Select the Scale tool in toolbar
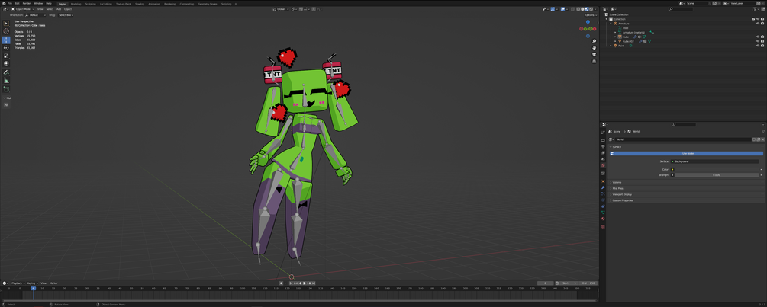 pos(6,56)
